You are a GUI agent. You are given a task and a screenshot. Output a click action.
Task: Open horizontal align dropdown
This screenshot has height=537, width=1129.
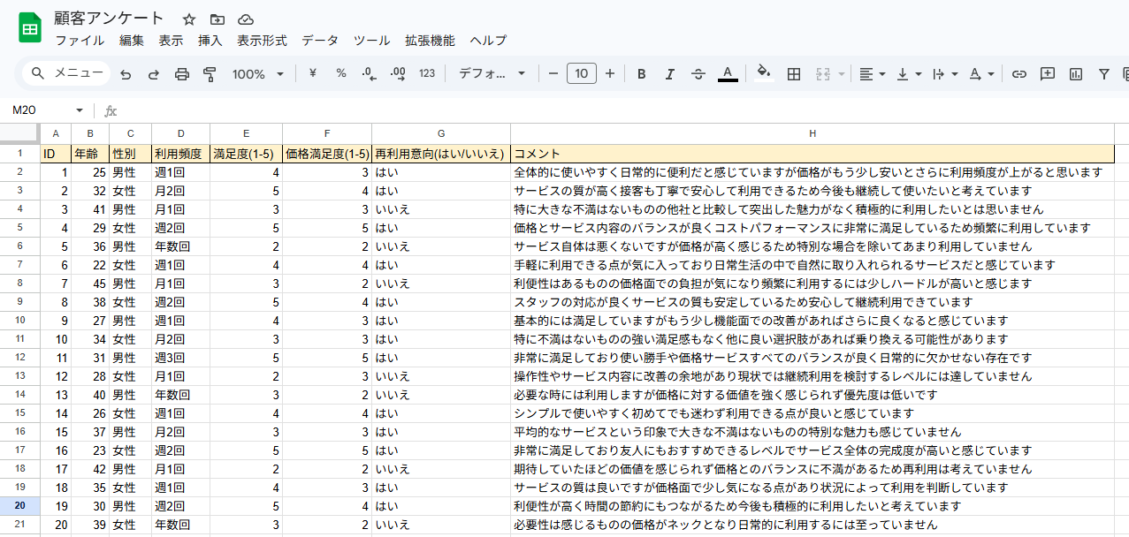click(x=873, y=74)
